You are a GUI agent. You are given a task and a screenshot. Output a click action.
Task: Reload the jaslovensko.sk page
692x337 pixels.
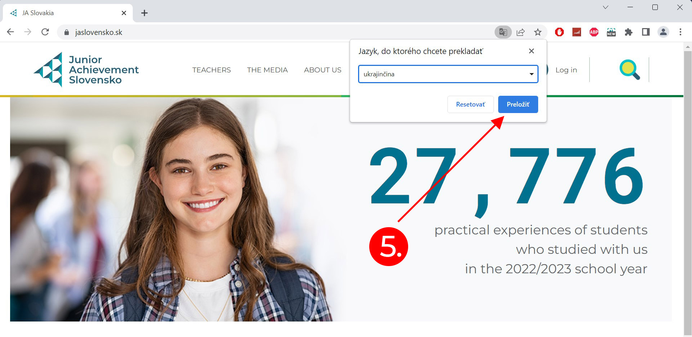45,32
